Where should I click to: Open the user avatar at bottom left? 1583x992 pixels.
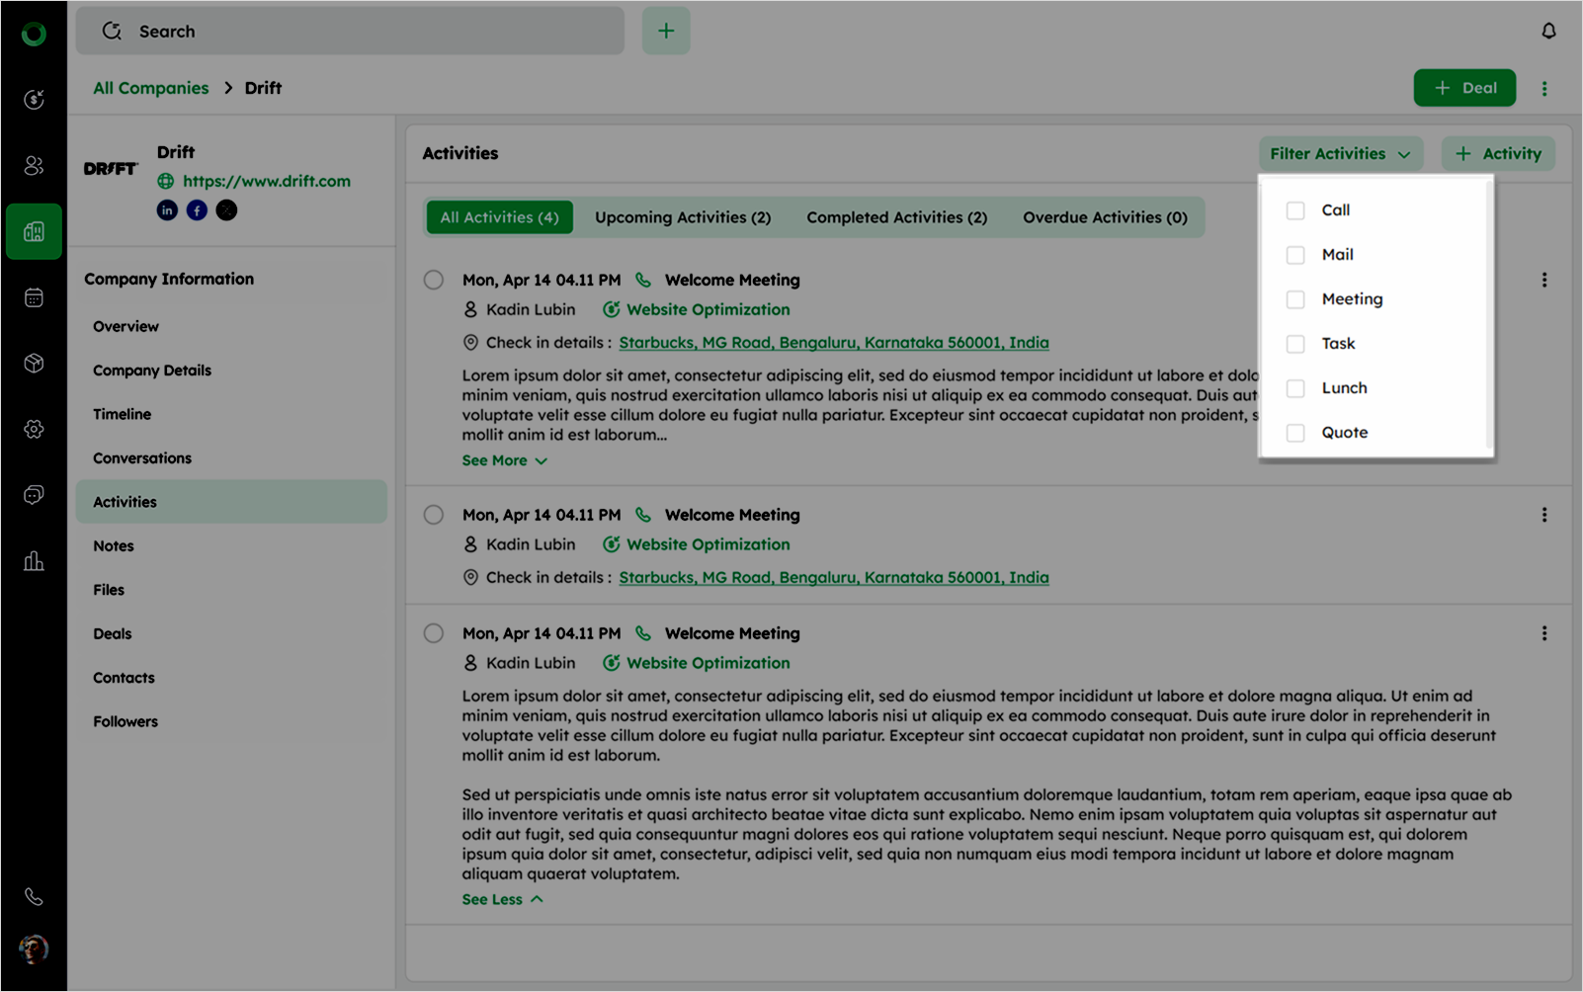(34, 949)
